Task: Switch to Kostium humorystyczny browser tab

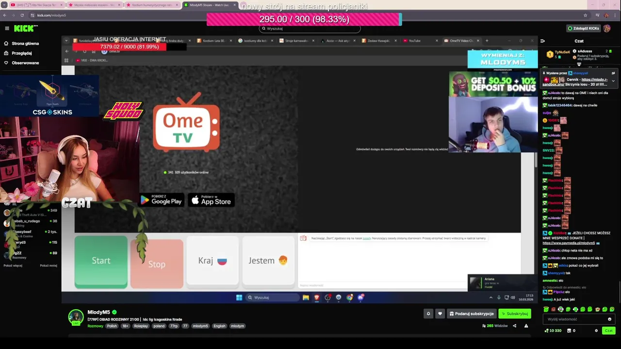Action: [152, 5]
